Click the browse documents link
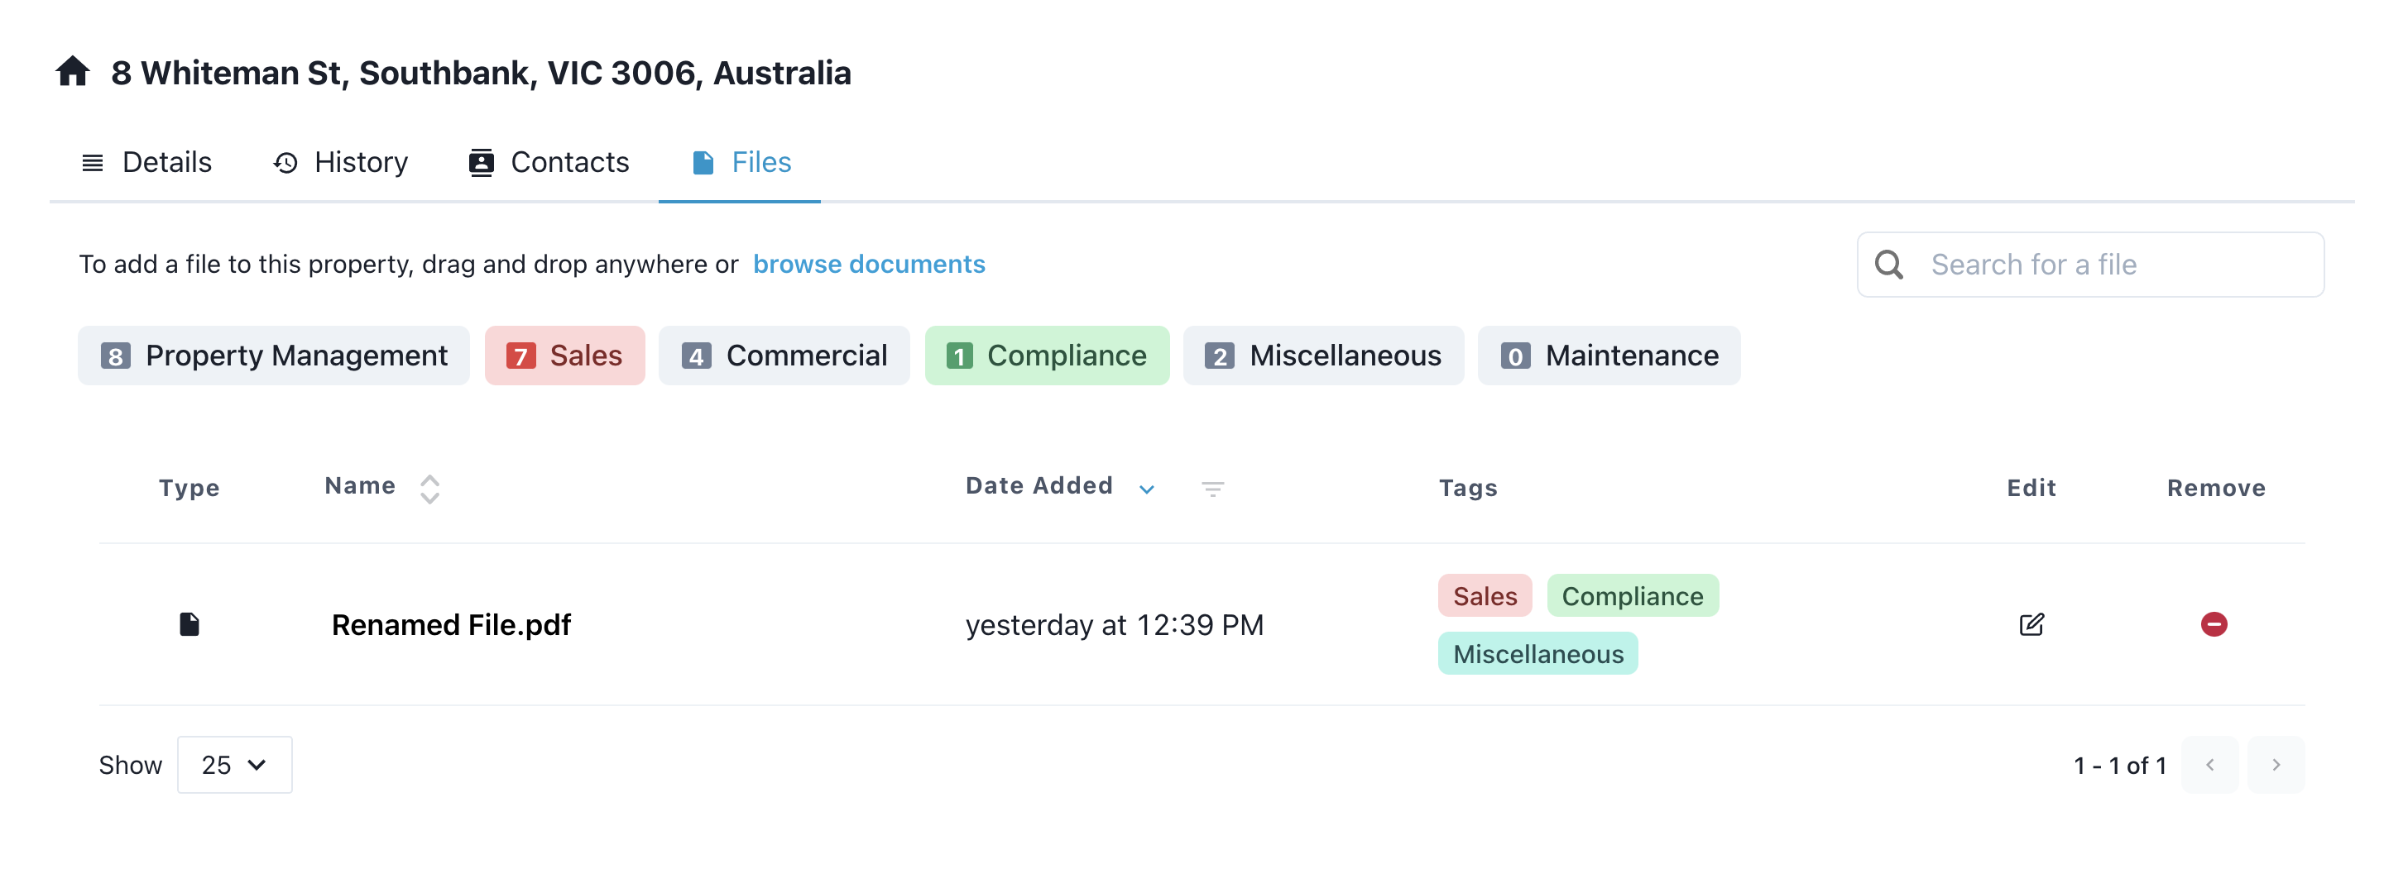This screenshot has width=2408, height=888. click(868, 265)
